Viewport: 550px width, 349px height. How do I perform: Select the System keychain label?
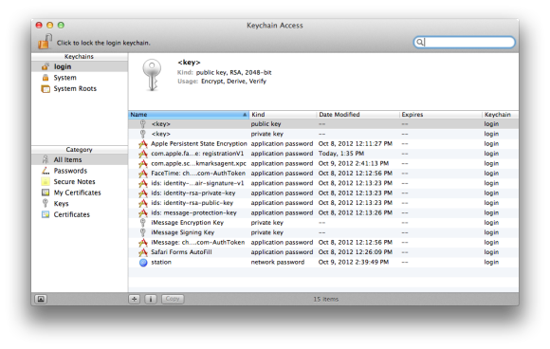(x=64, y=78)
